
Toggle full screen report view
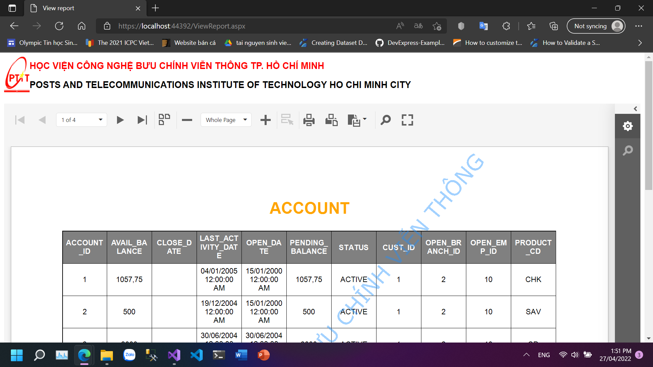407,120
